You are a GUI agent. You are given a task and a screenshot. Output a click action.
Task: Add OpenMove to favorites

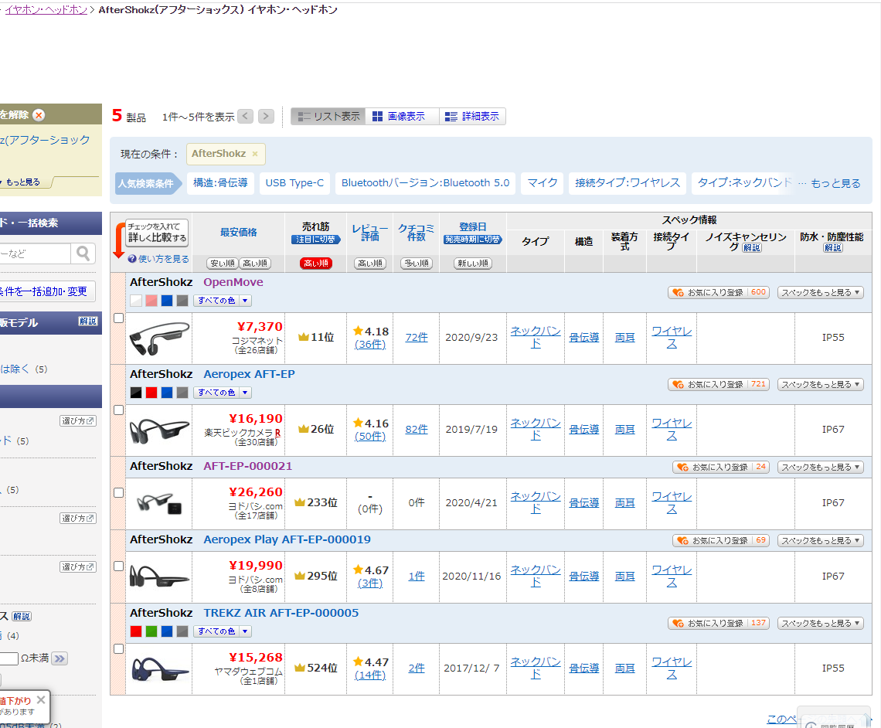[719, 292]
